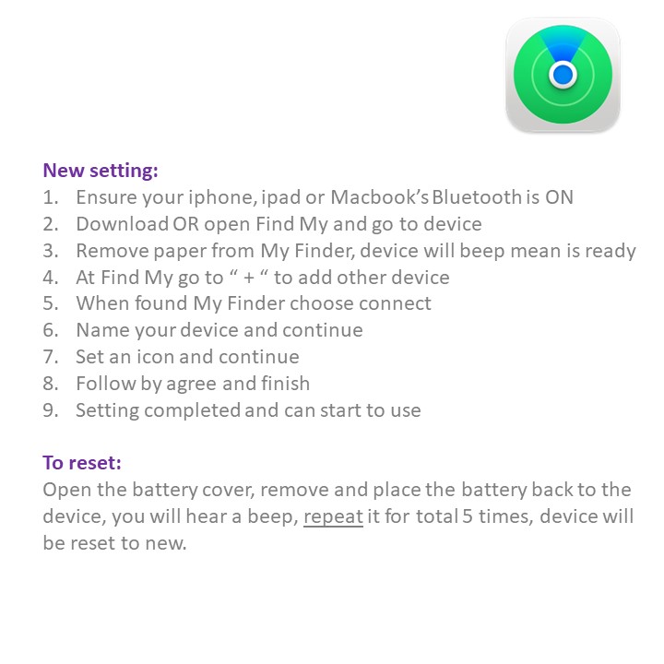Click the blue dot in Find My icon
The image size is (664, 664).
(x=563, y=75)
